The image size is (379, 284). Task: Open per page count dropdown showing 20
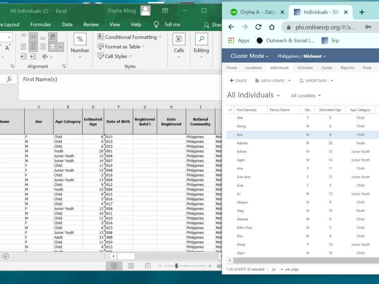pos(277,269)
